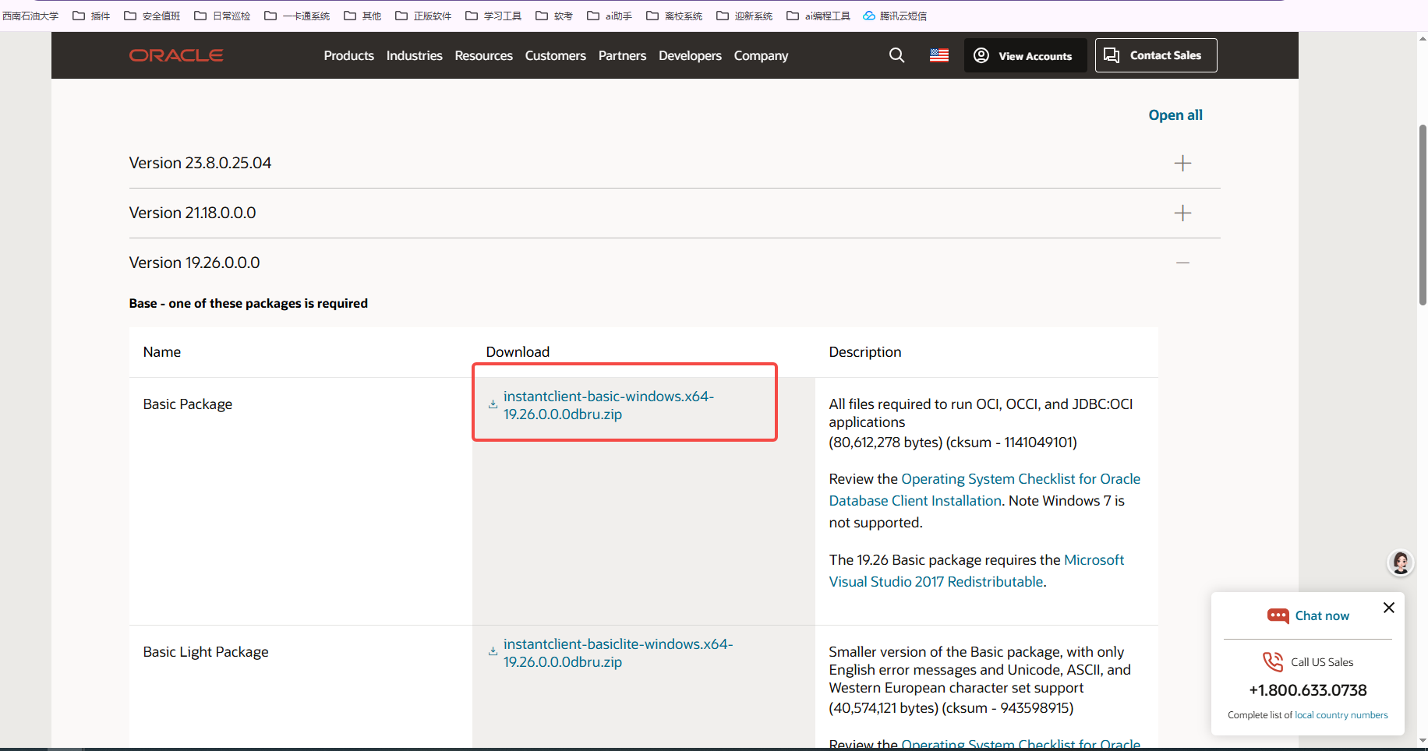Close the Chat now popup
Viewport: 1428px width, 751px height.
click(1388, 608)
